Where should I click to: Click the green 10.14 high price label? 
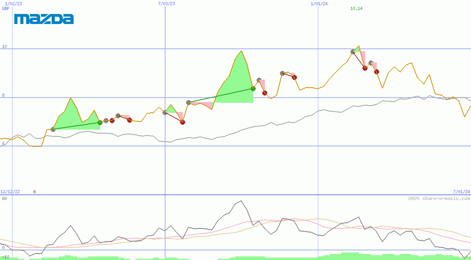point(356,8)
